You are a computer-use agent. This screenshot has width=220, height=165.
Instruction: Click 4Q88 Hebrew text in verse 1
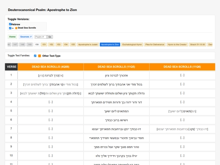(x=51, y=76)
